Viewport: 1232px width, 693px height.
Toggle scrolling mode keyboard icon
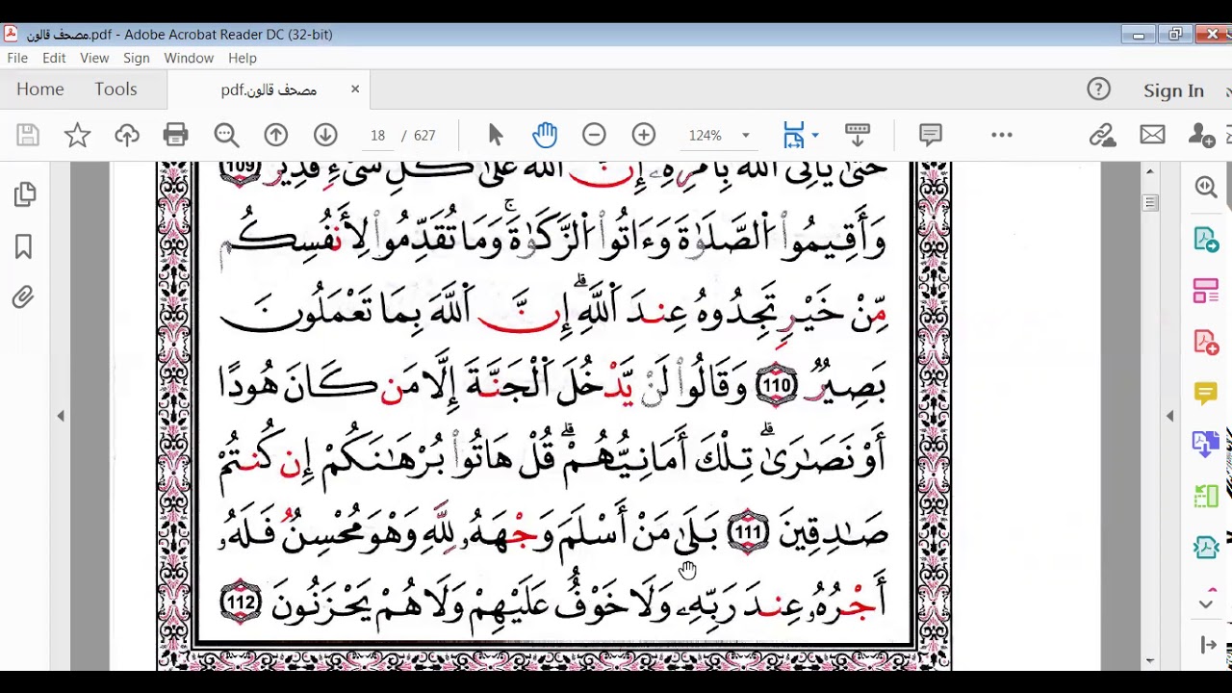coord(857,135)
